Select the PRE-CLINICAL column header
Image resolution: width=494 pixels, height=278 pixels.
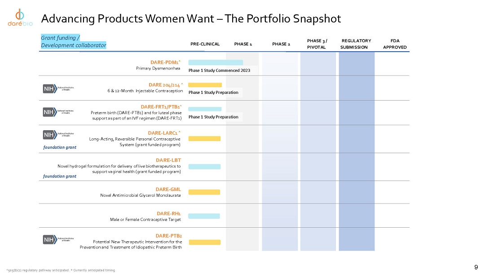point(205,44)
